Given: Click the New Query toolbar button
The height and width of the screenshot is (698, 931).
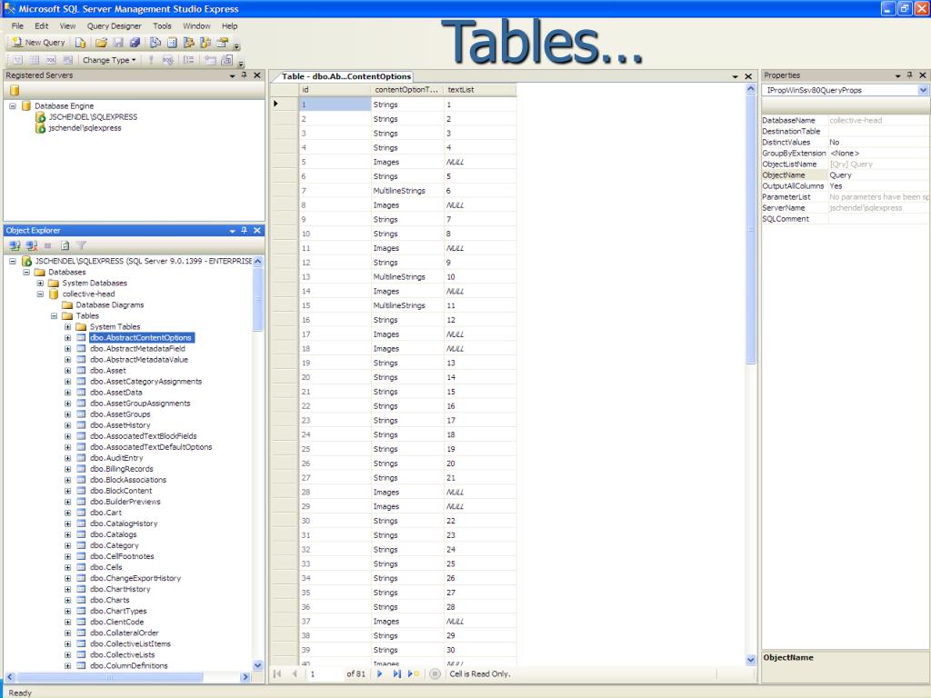Looking at the screenshot, I should pos(38,43).
